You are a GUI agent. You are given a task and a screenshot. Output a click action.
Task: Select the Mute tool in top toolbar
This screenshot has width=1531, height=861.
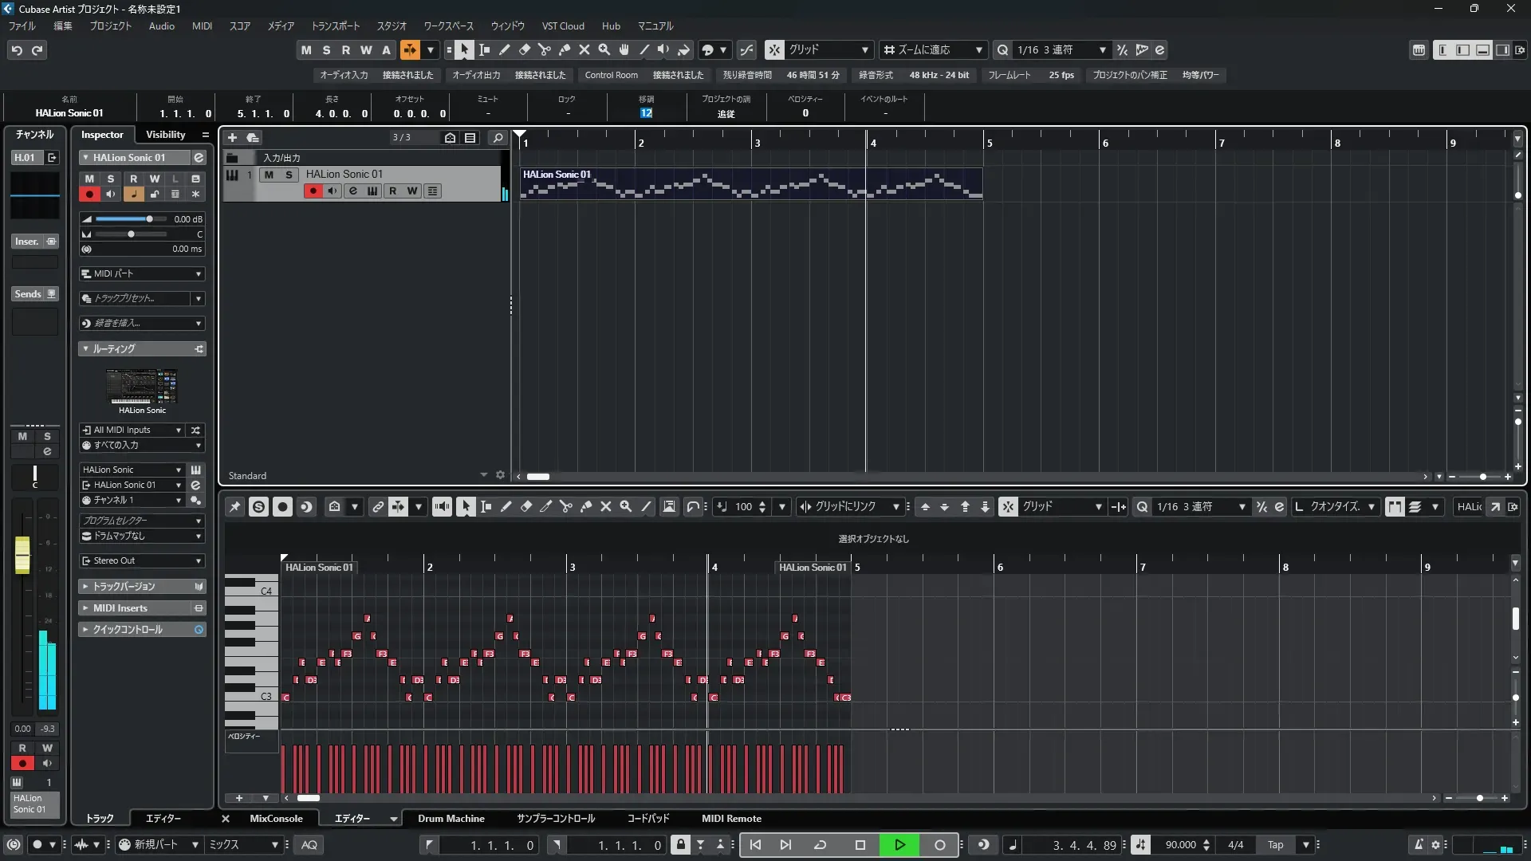coord(584,50)
